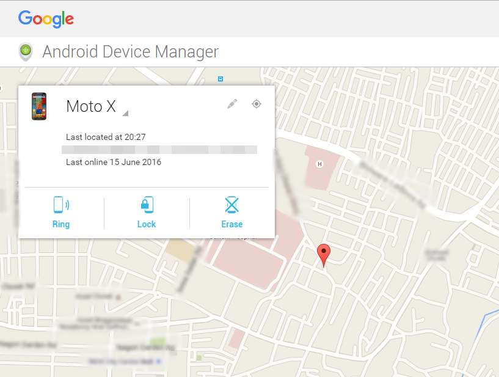Click the Lock text label

click(147, 224)
